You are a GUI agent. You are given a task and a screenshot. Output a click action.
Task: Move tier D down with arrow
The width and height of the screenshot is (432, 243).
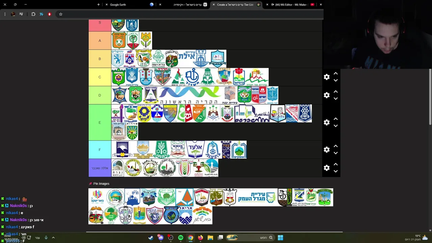[x=335, y=99]
